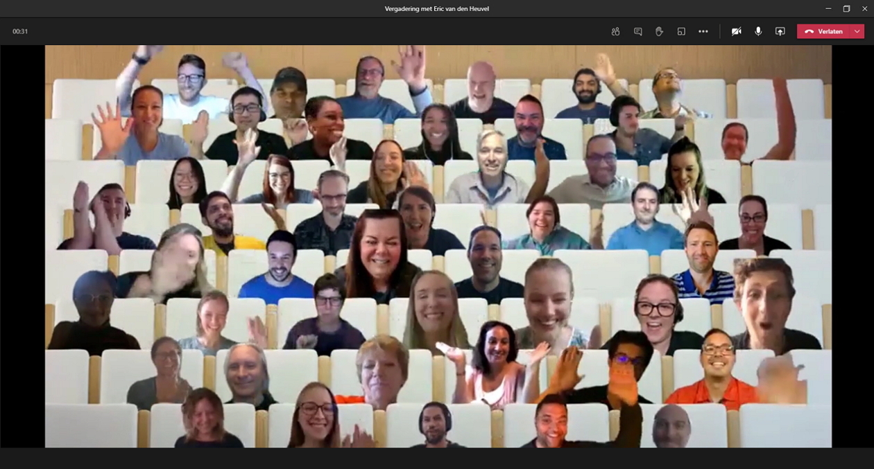Image resolution: width=874 pixels, height=469 pixels.
Task: Toggle the camera on or off
Action: (x=736, y=31)
